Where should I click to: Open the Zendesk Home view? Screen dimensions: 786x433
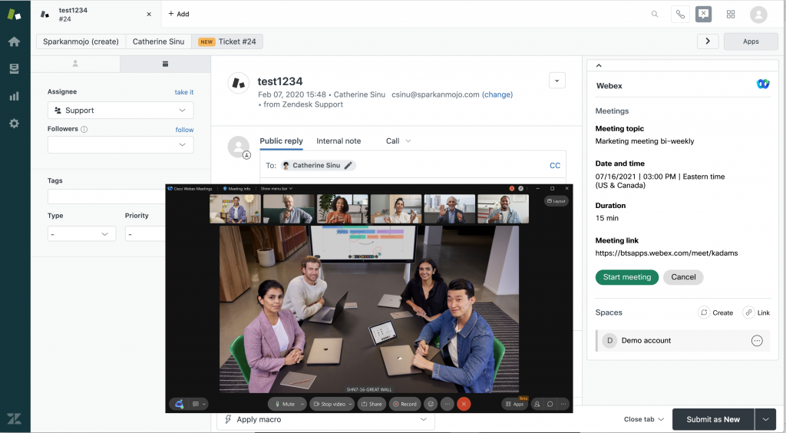[14, 41]
